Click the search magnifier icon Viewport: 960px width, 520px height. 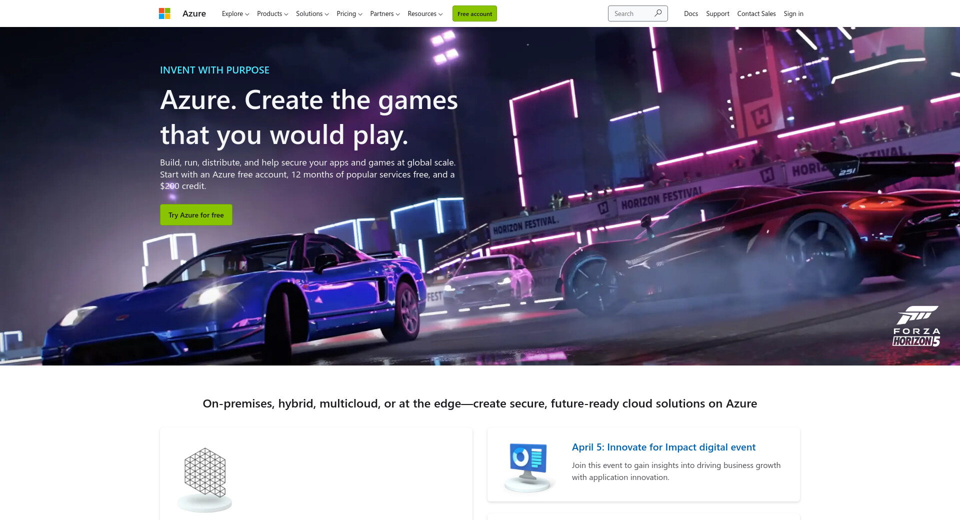(x=658, y=13)
